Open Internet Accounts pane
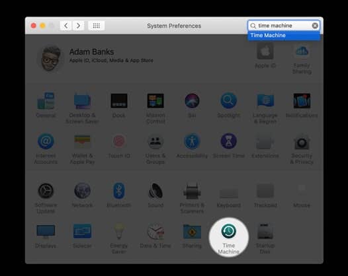 [46, 149]
